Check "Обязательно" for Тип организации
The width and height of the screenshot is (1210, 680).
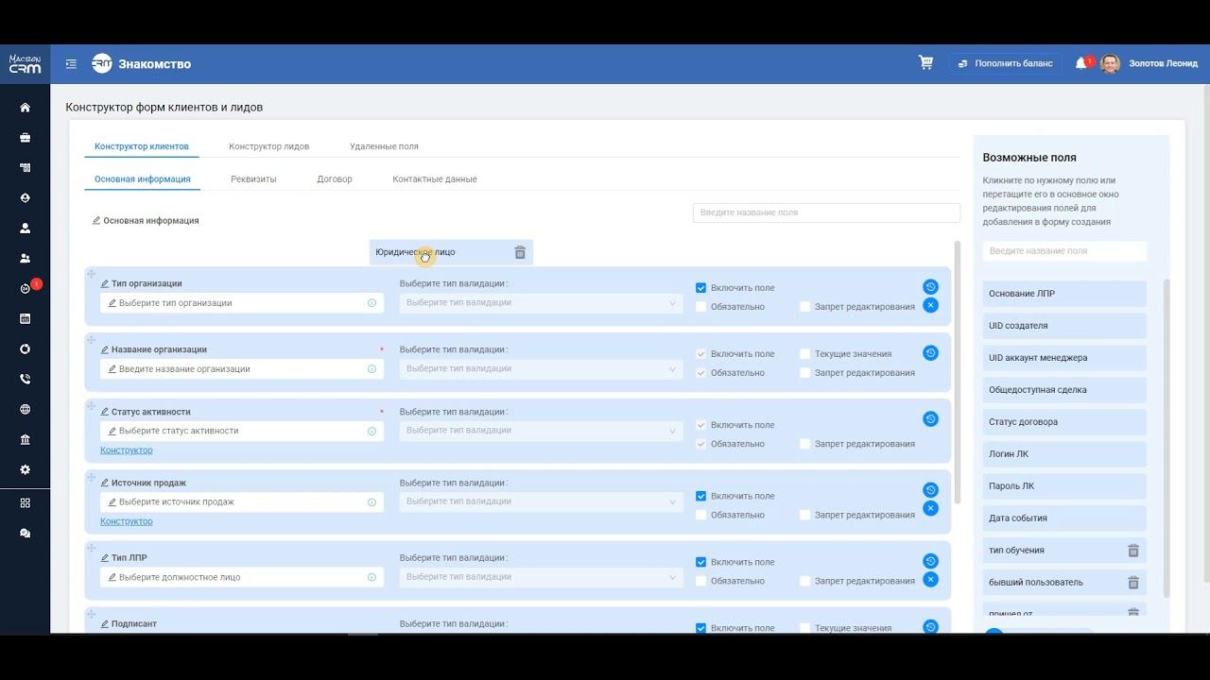(700, 307)
